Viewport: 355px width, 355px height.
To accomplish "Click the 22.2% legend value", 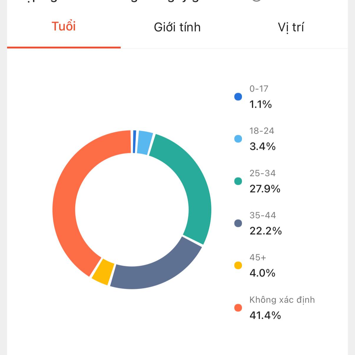I will [266, 231].
